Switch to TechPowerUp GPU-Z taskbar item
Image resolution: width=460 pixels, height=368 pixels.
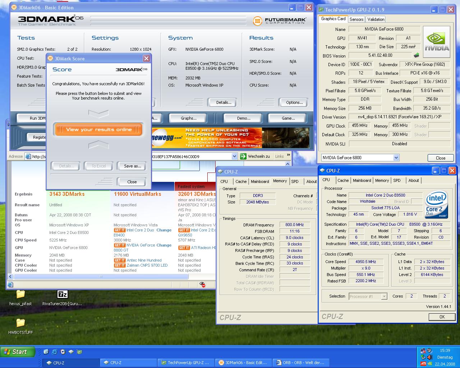point(186,363)
